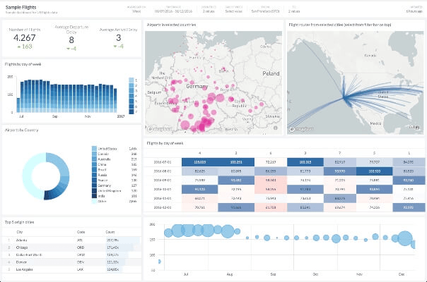427x282 pixels.
Task: Click the Germany label on the airports map
Action: coord(197,87)
